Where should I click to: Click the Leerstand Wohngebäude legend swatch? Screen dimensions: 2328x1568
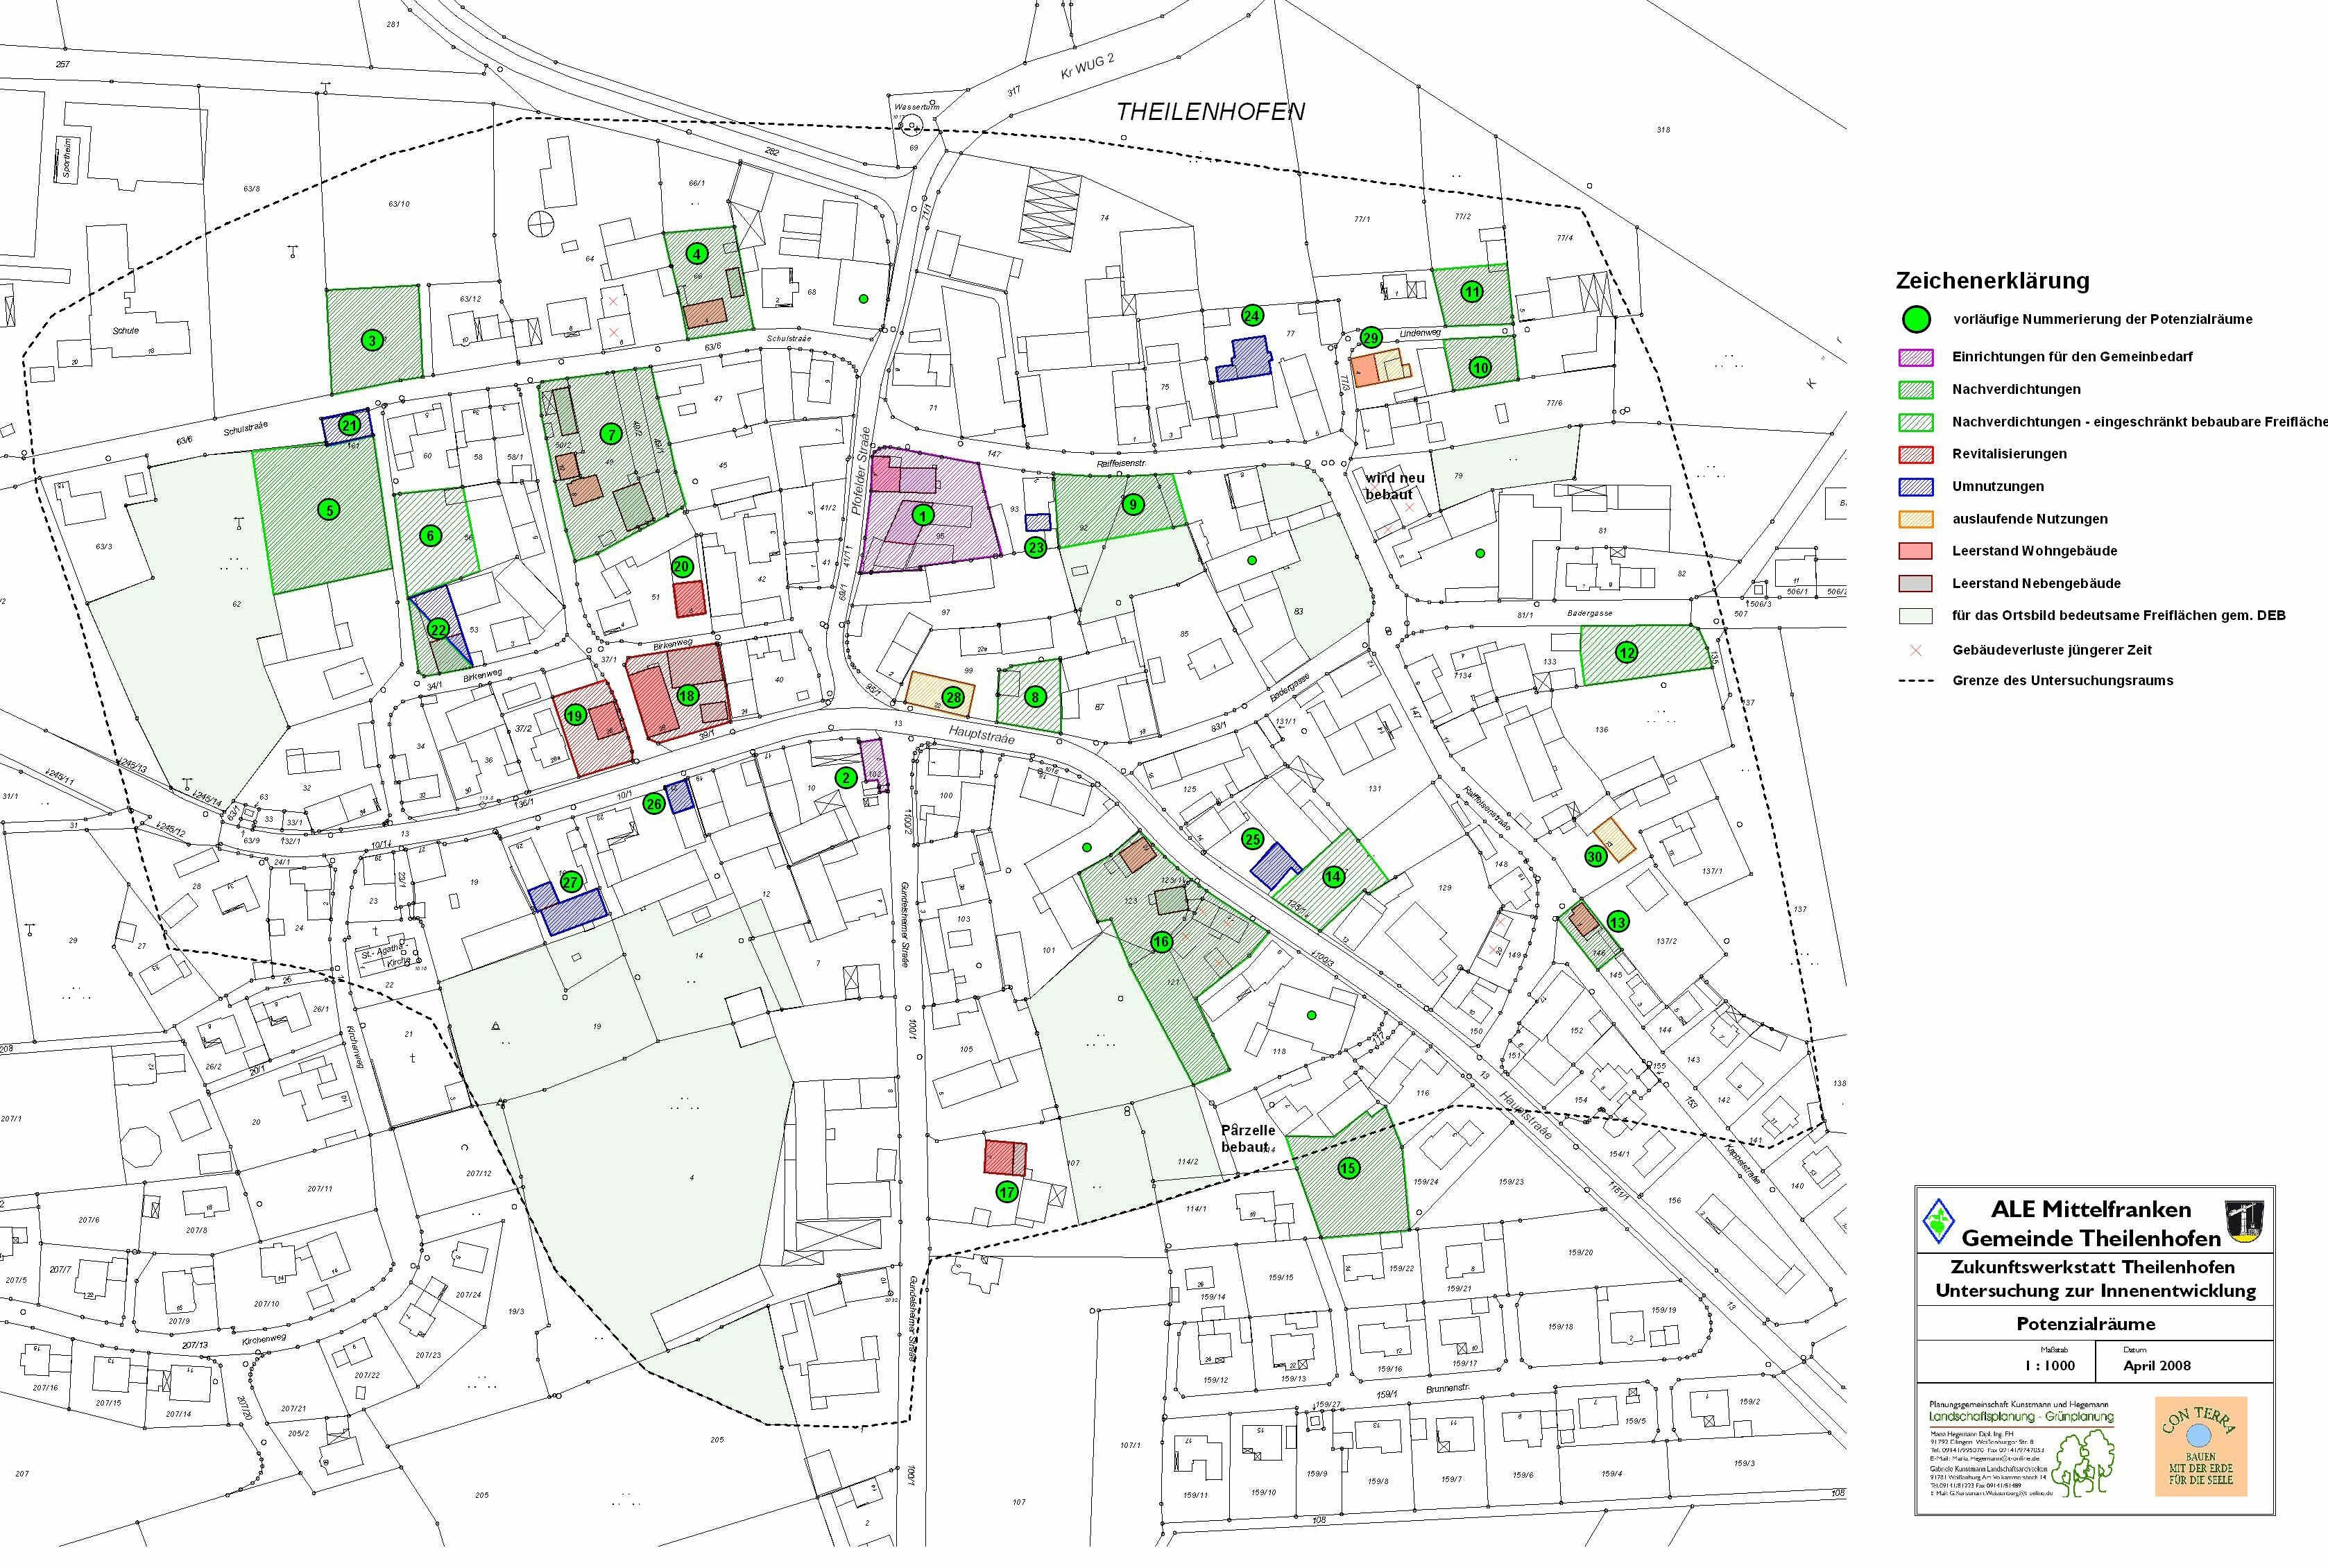[1916, 551]
